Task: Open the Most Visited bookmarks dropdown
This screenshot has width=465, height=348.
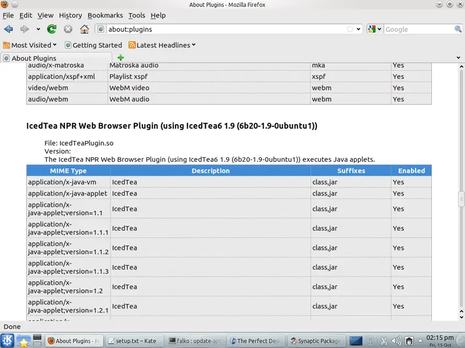Action: [x=30, y=45]
